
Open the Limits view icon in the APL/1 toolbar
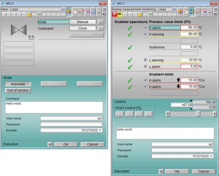[192, 12]
